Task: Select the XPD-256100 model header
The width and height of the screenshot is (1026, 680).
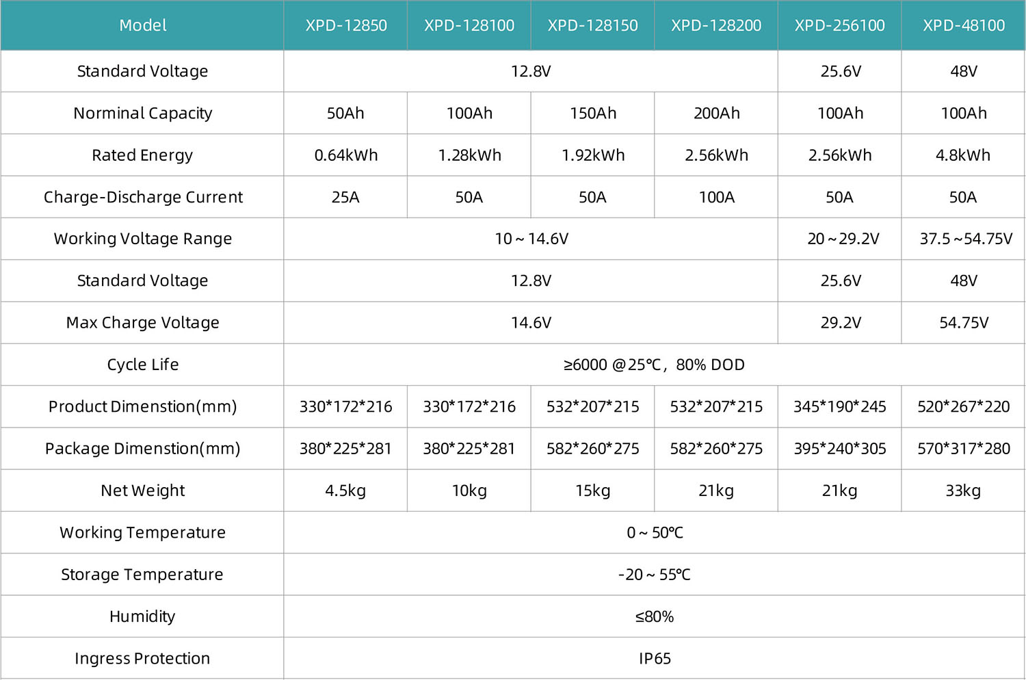Action: point(839,25)
